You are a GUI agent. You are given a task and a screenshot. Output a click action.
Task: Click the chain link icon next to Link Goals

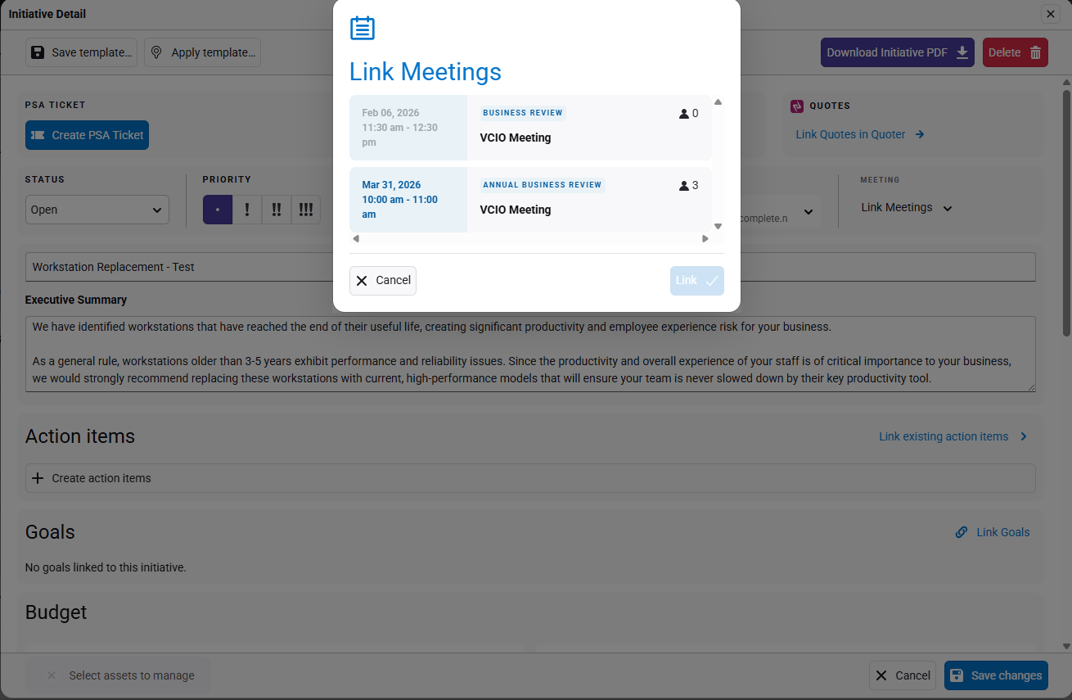(962, 532)
